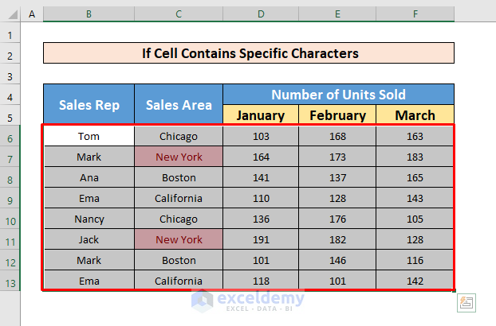Viewport: 496px width, 326px height.
Task: Click the 'Sales Rep' header cell
Action: pos(89,105)
